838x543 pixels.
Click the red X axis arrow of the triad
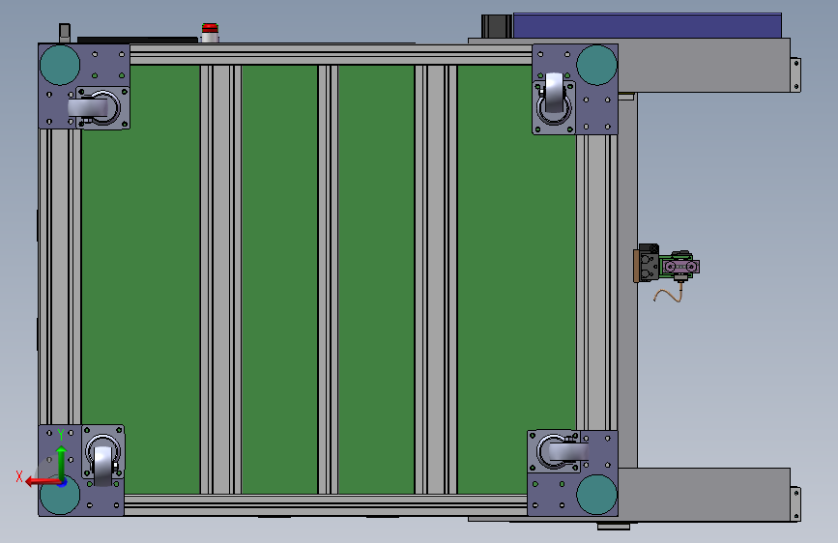click(42, 482)
